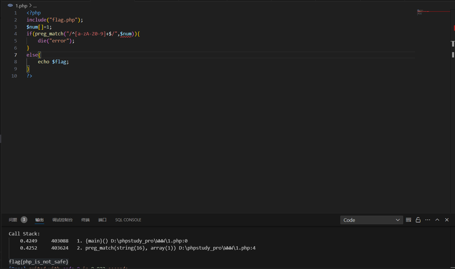
Task: Open the Code output channel dropdown
Action: (371, 220)
